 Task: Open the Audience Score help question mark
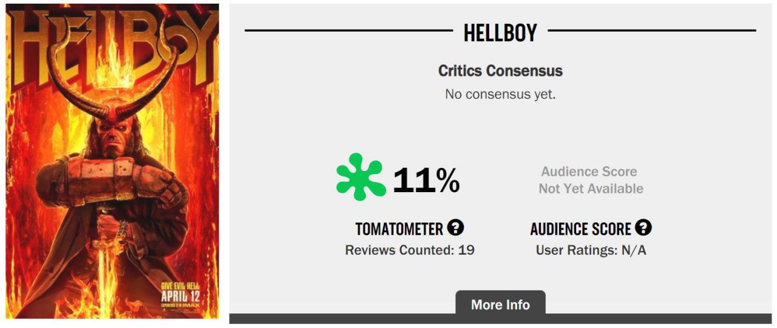click(x=643, y=228)
